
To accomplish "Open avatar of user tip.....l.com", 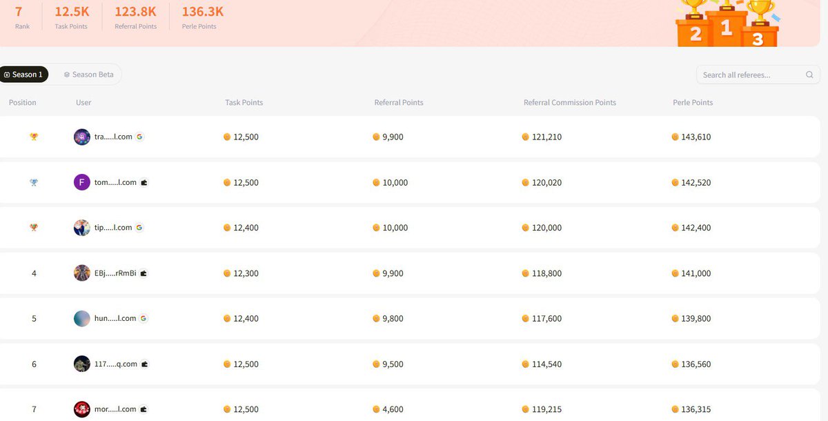I will (82, 228).
